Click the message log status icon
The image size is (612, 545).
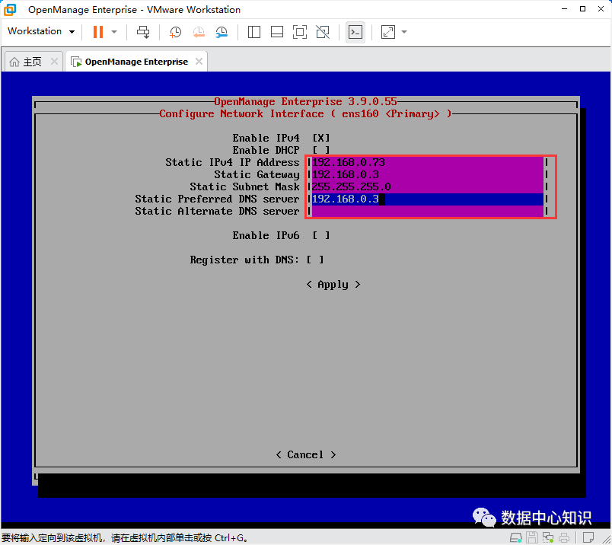point(588,537)
